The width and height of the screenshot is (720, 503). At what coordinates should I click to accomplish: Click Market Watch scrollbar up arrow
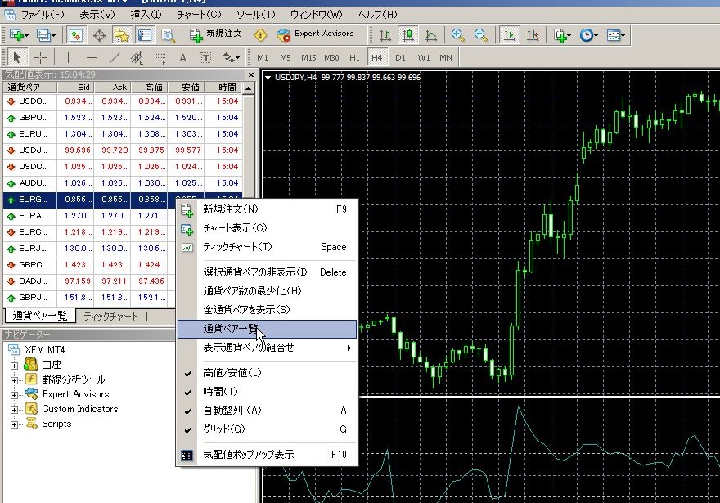[x=249, y=88]
